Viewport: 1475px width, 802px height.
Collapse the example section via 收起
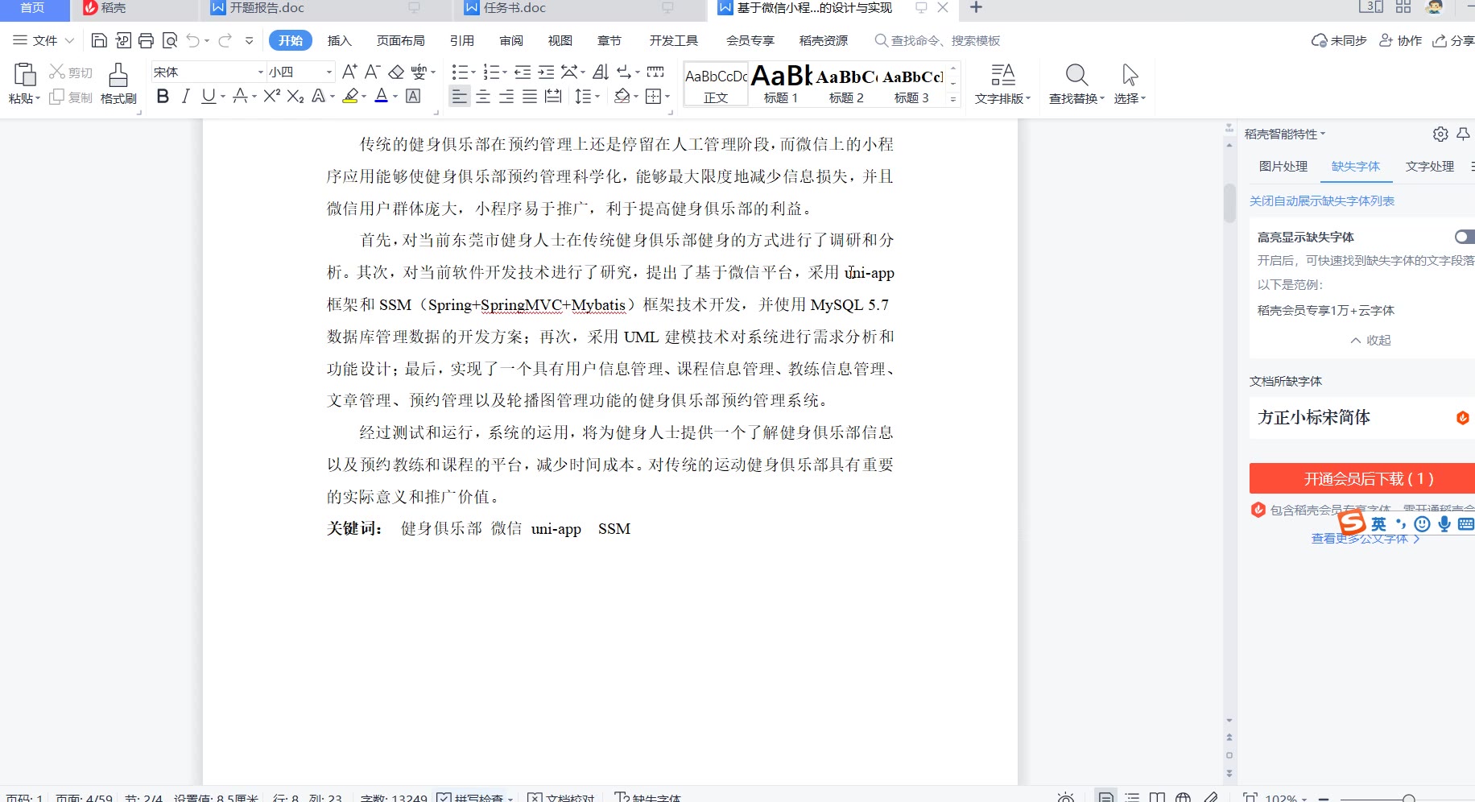[1370, 340]
